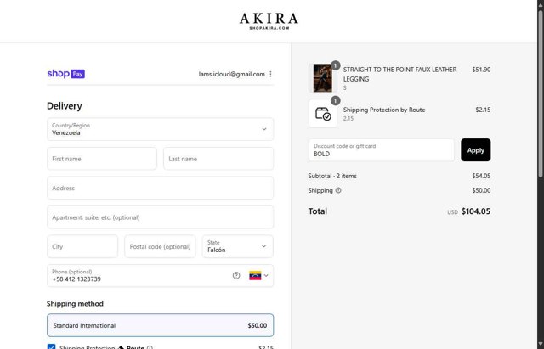Screen dimensions: 544x349
Task: Open the Country/Region dropdown showing Venezuela
Action: [x=161, y=129]
